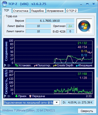Image resolution: width=98 pixels, height=115 pixels.
Task: Toggle the green Установл. legend icon
Action: pos(17,65)
